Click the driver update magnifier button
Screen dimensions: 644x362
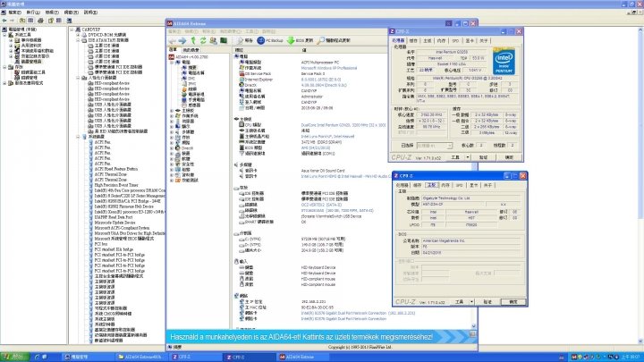click(334, 40)
